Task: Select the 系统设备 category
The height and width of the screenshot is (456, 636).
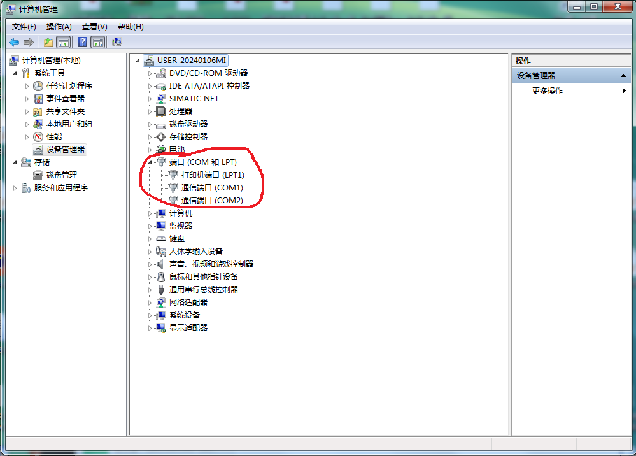Action: pos(185,315)
